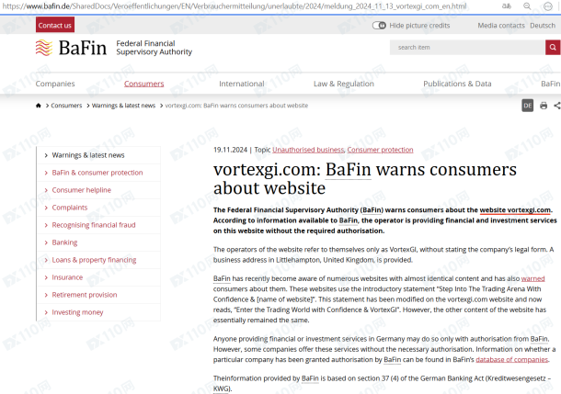Open the browser more options icon
Screen dimensions: 561x394
pyautogui.click(x=548, y=6)
